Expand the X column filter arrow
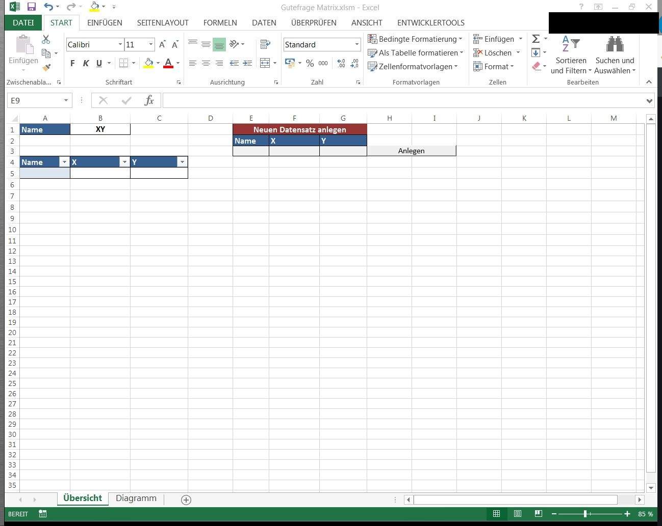Viewport: 662px width, 526px height. coord(124,161)
